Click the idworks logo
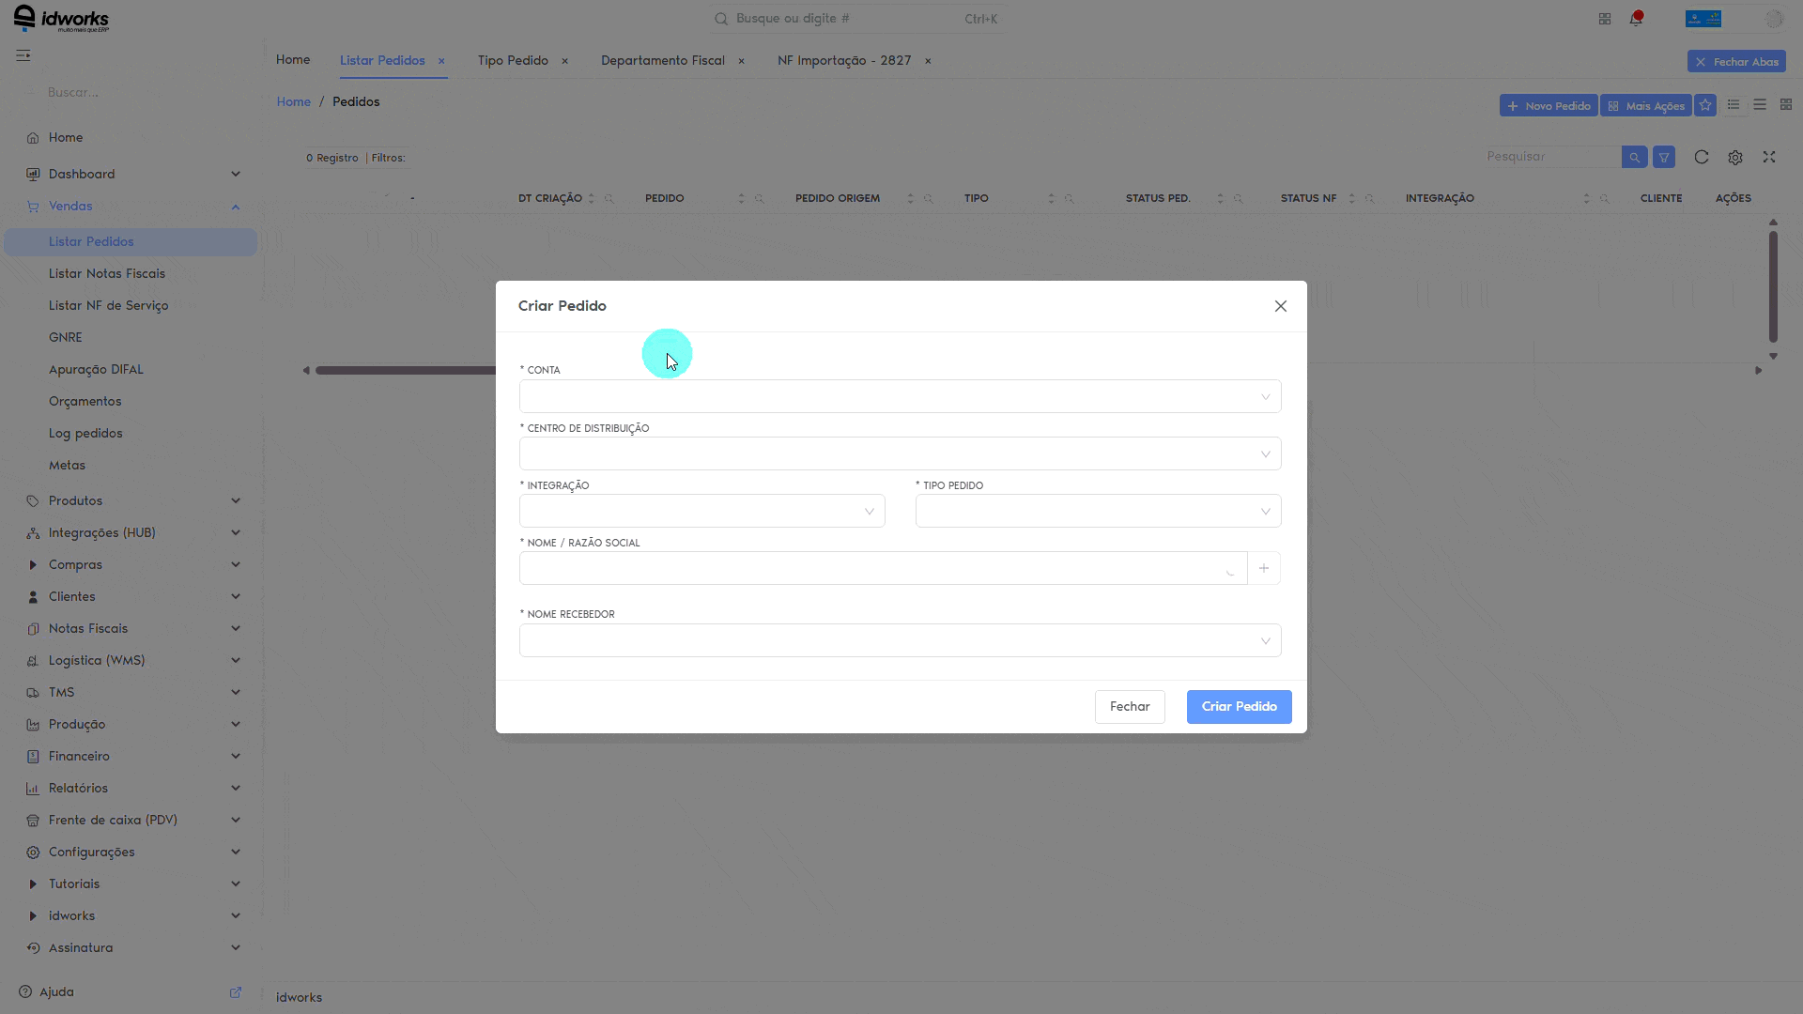 [x=62, y=18]
